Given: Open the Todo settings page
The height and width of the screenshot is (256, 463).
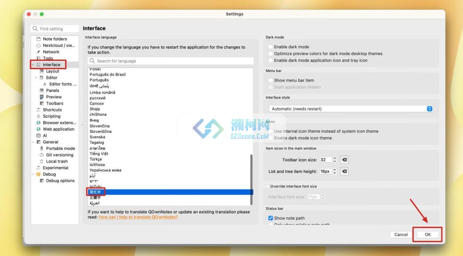Looking at the screenshot, I should [48, 58].
